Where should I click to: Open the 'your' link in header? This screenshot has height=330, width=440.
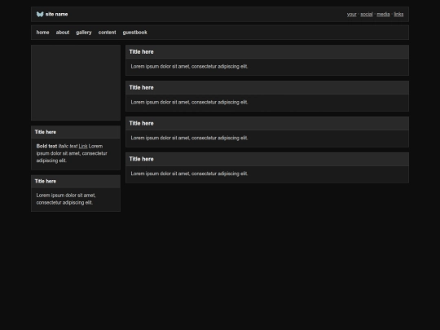click(352, 15)
